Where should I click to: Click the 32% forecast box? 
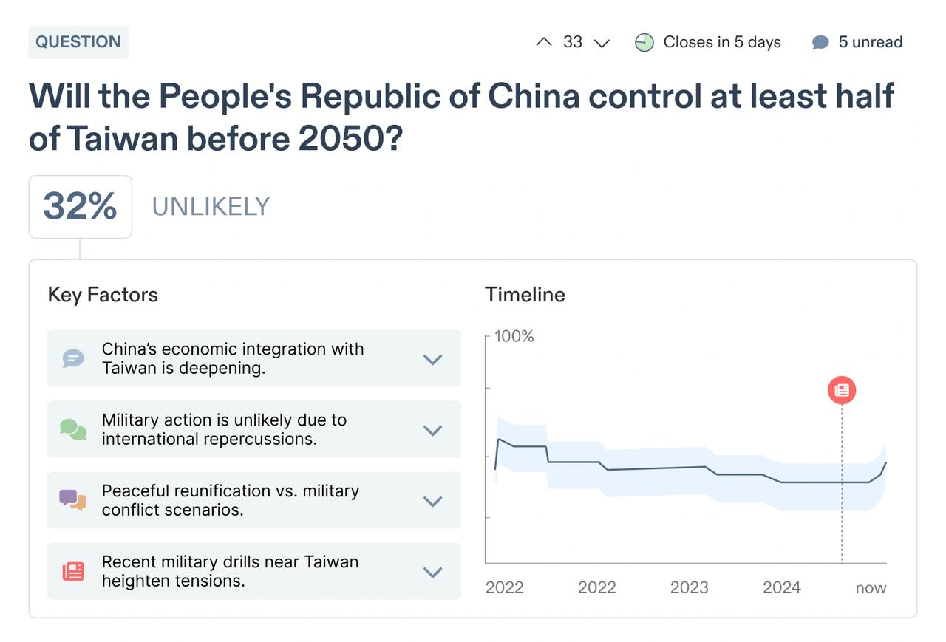tap(80, 206)
